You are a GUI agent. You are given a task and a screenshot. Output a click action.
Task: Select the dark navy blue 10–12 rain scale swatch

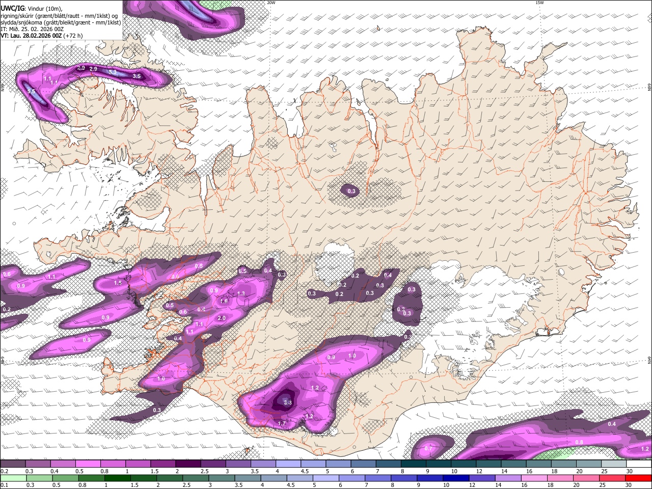[455, 478]
